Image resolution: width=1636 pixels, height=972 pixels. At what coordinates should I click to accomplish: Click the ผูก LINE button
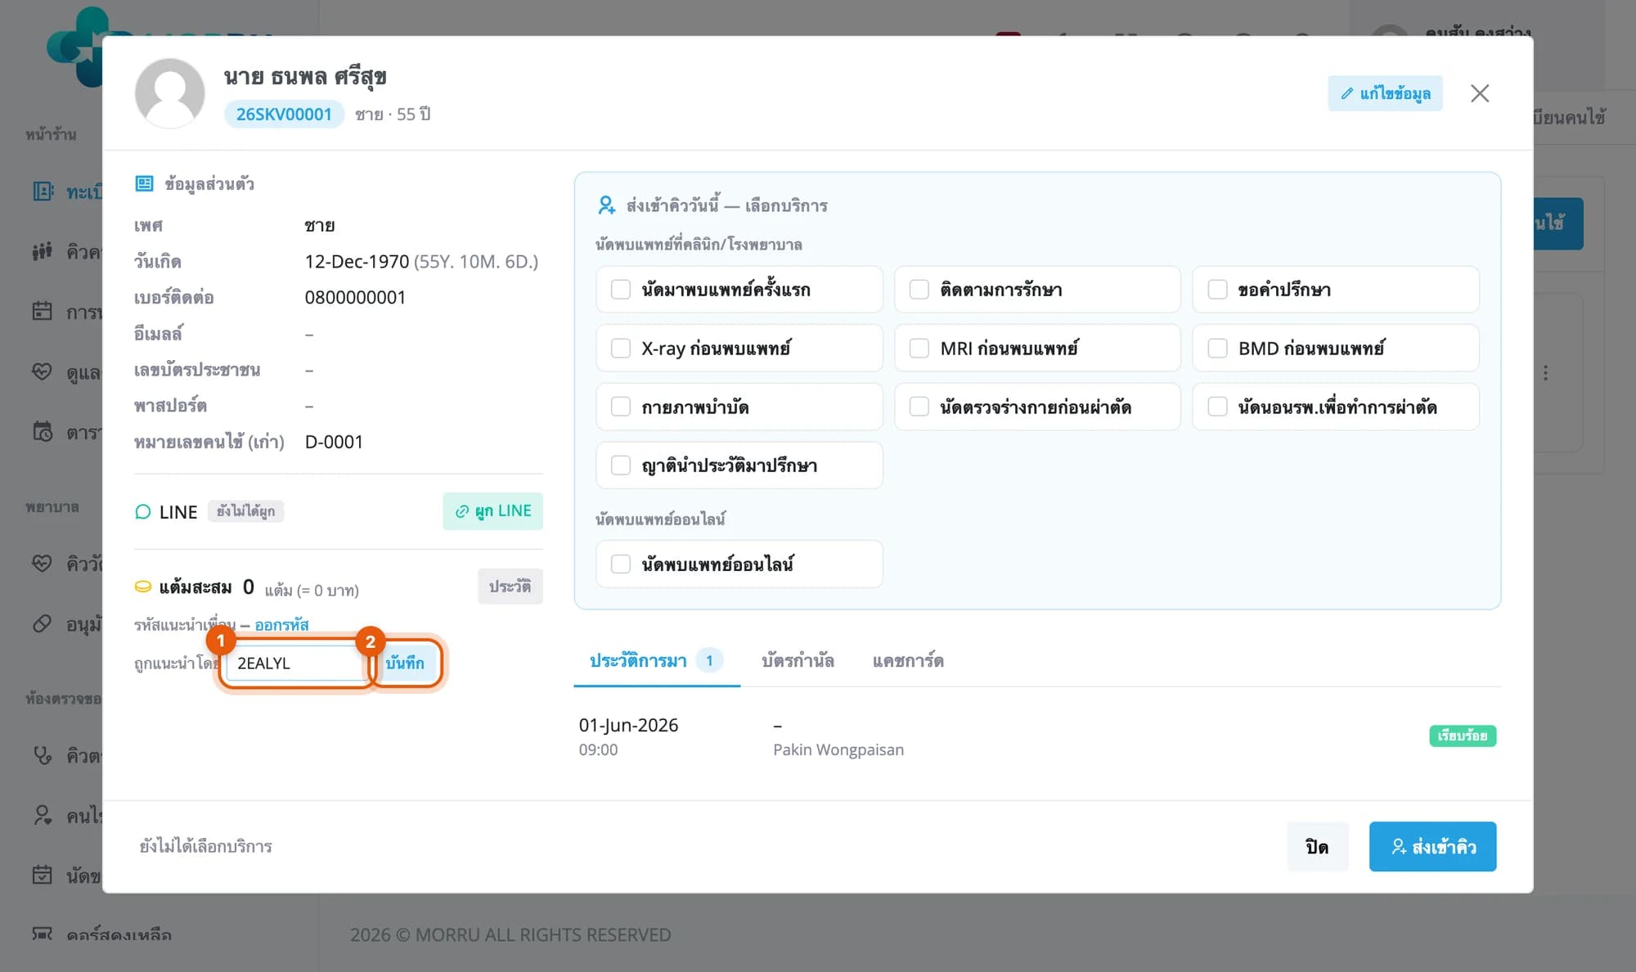492,511
